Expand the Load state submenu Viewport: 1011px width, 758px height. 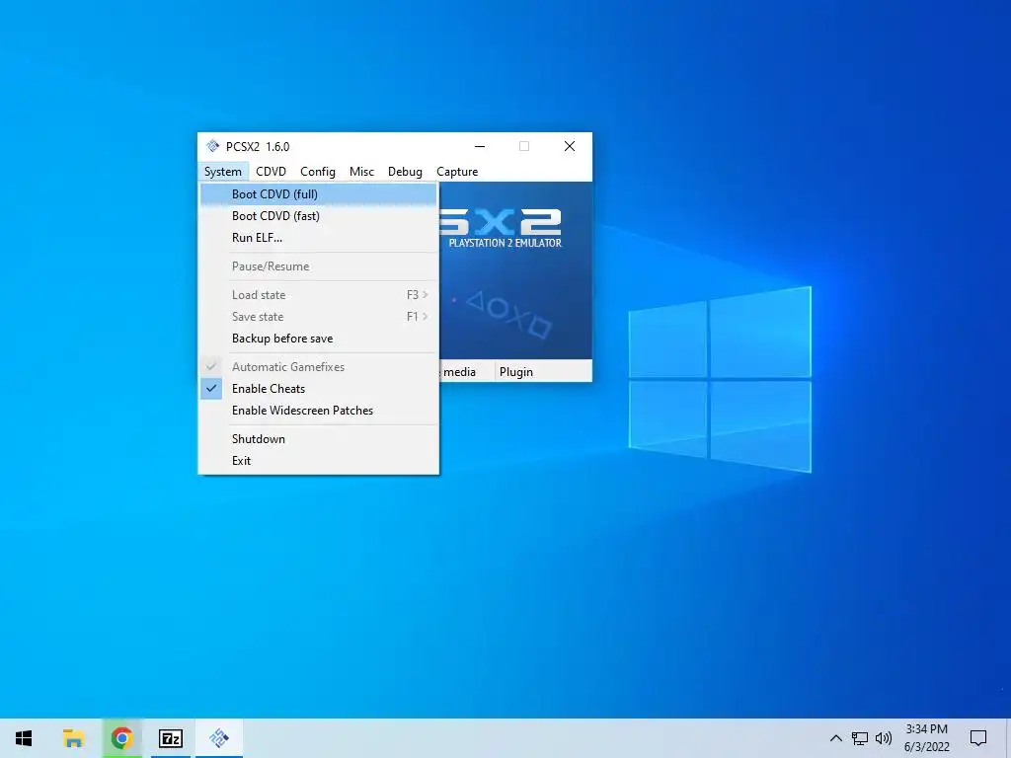[x=319, y=294]
